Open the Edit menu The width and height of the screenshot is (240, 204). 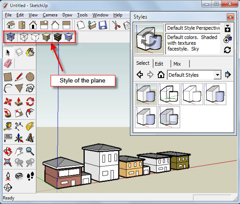[x=20, y=15]
